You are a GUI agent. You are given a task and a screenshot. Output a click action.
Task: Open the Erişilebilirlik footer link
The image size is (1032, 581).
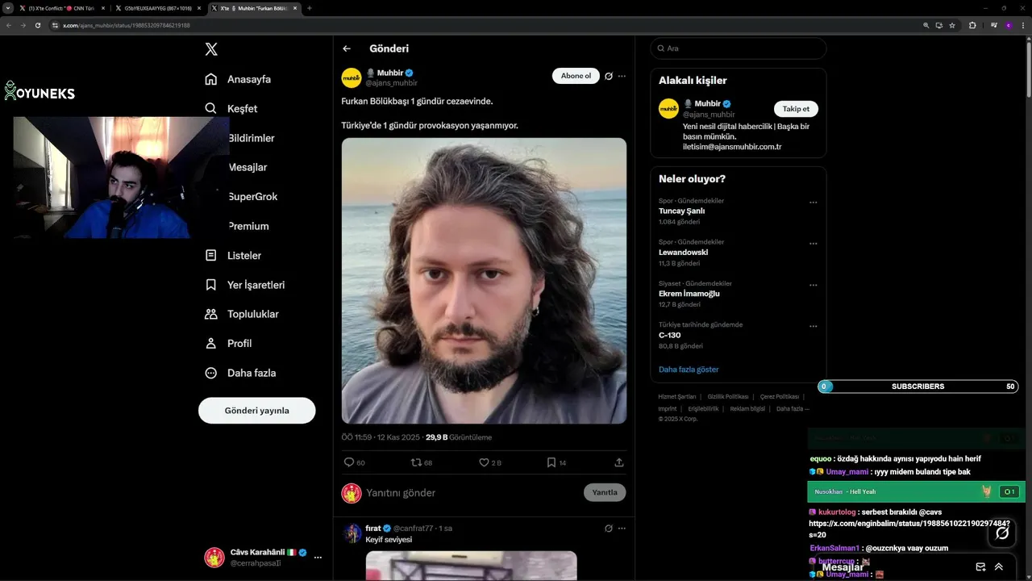(x=703, y=409)
